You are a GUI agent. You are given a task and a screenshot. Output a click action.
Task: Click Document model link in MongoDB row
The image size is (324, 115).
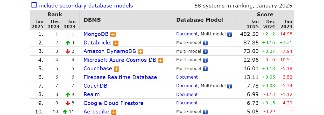tap(187, 34)
